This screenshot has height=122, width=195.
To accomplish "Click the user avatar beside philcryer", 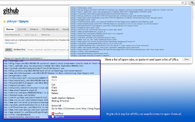I will click(5, 22).
